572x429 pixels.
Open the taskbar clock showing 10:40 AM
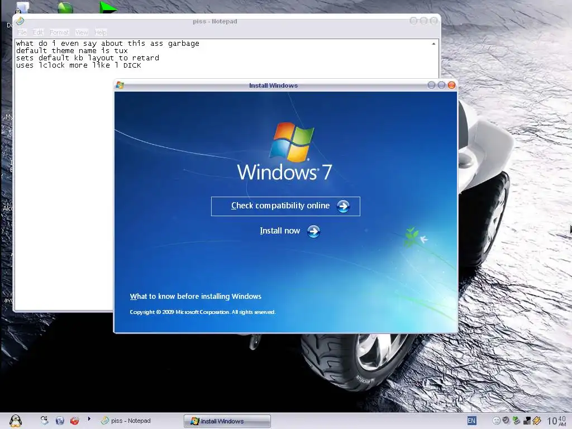click(x=557, y=421)
